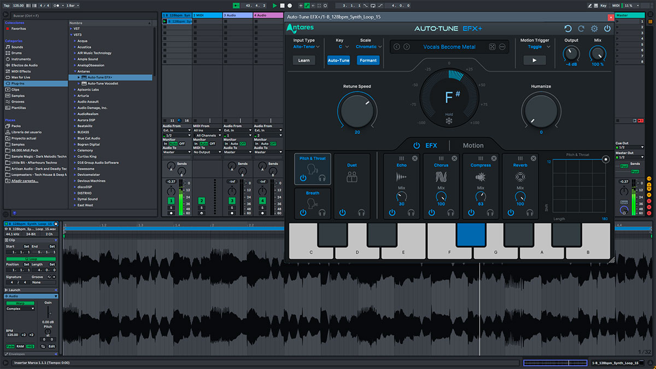Click the Live transport play button

(x=274, y=5)
